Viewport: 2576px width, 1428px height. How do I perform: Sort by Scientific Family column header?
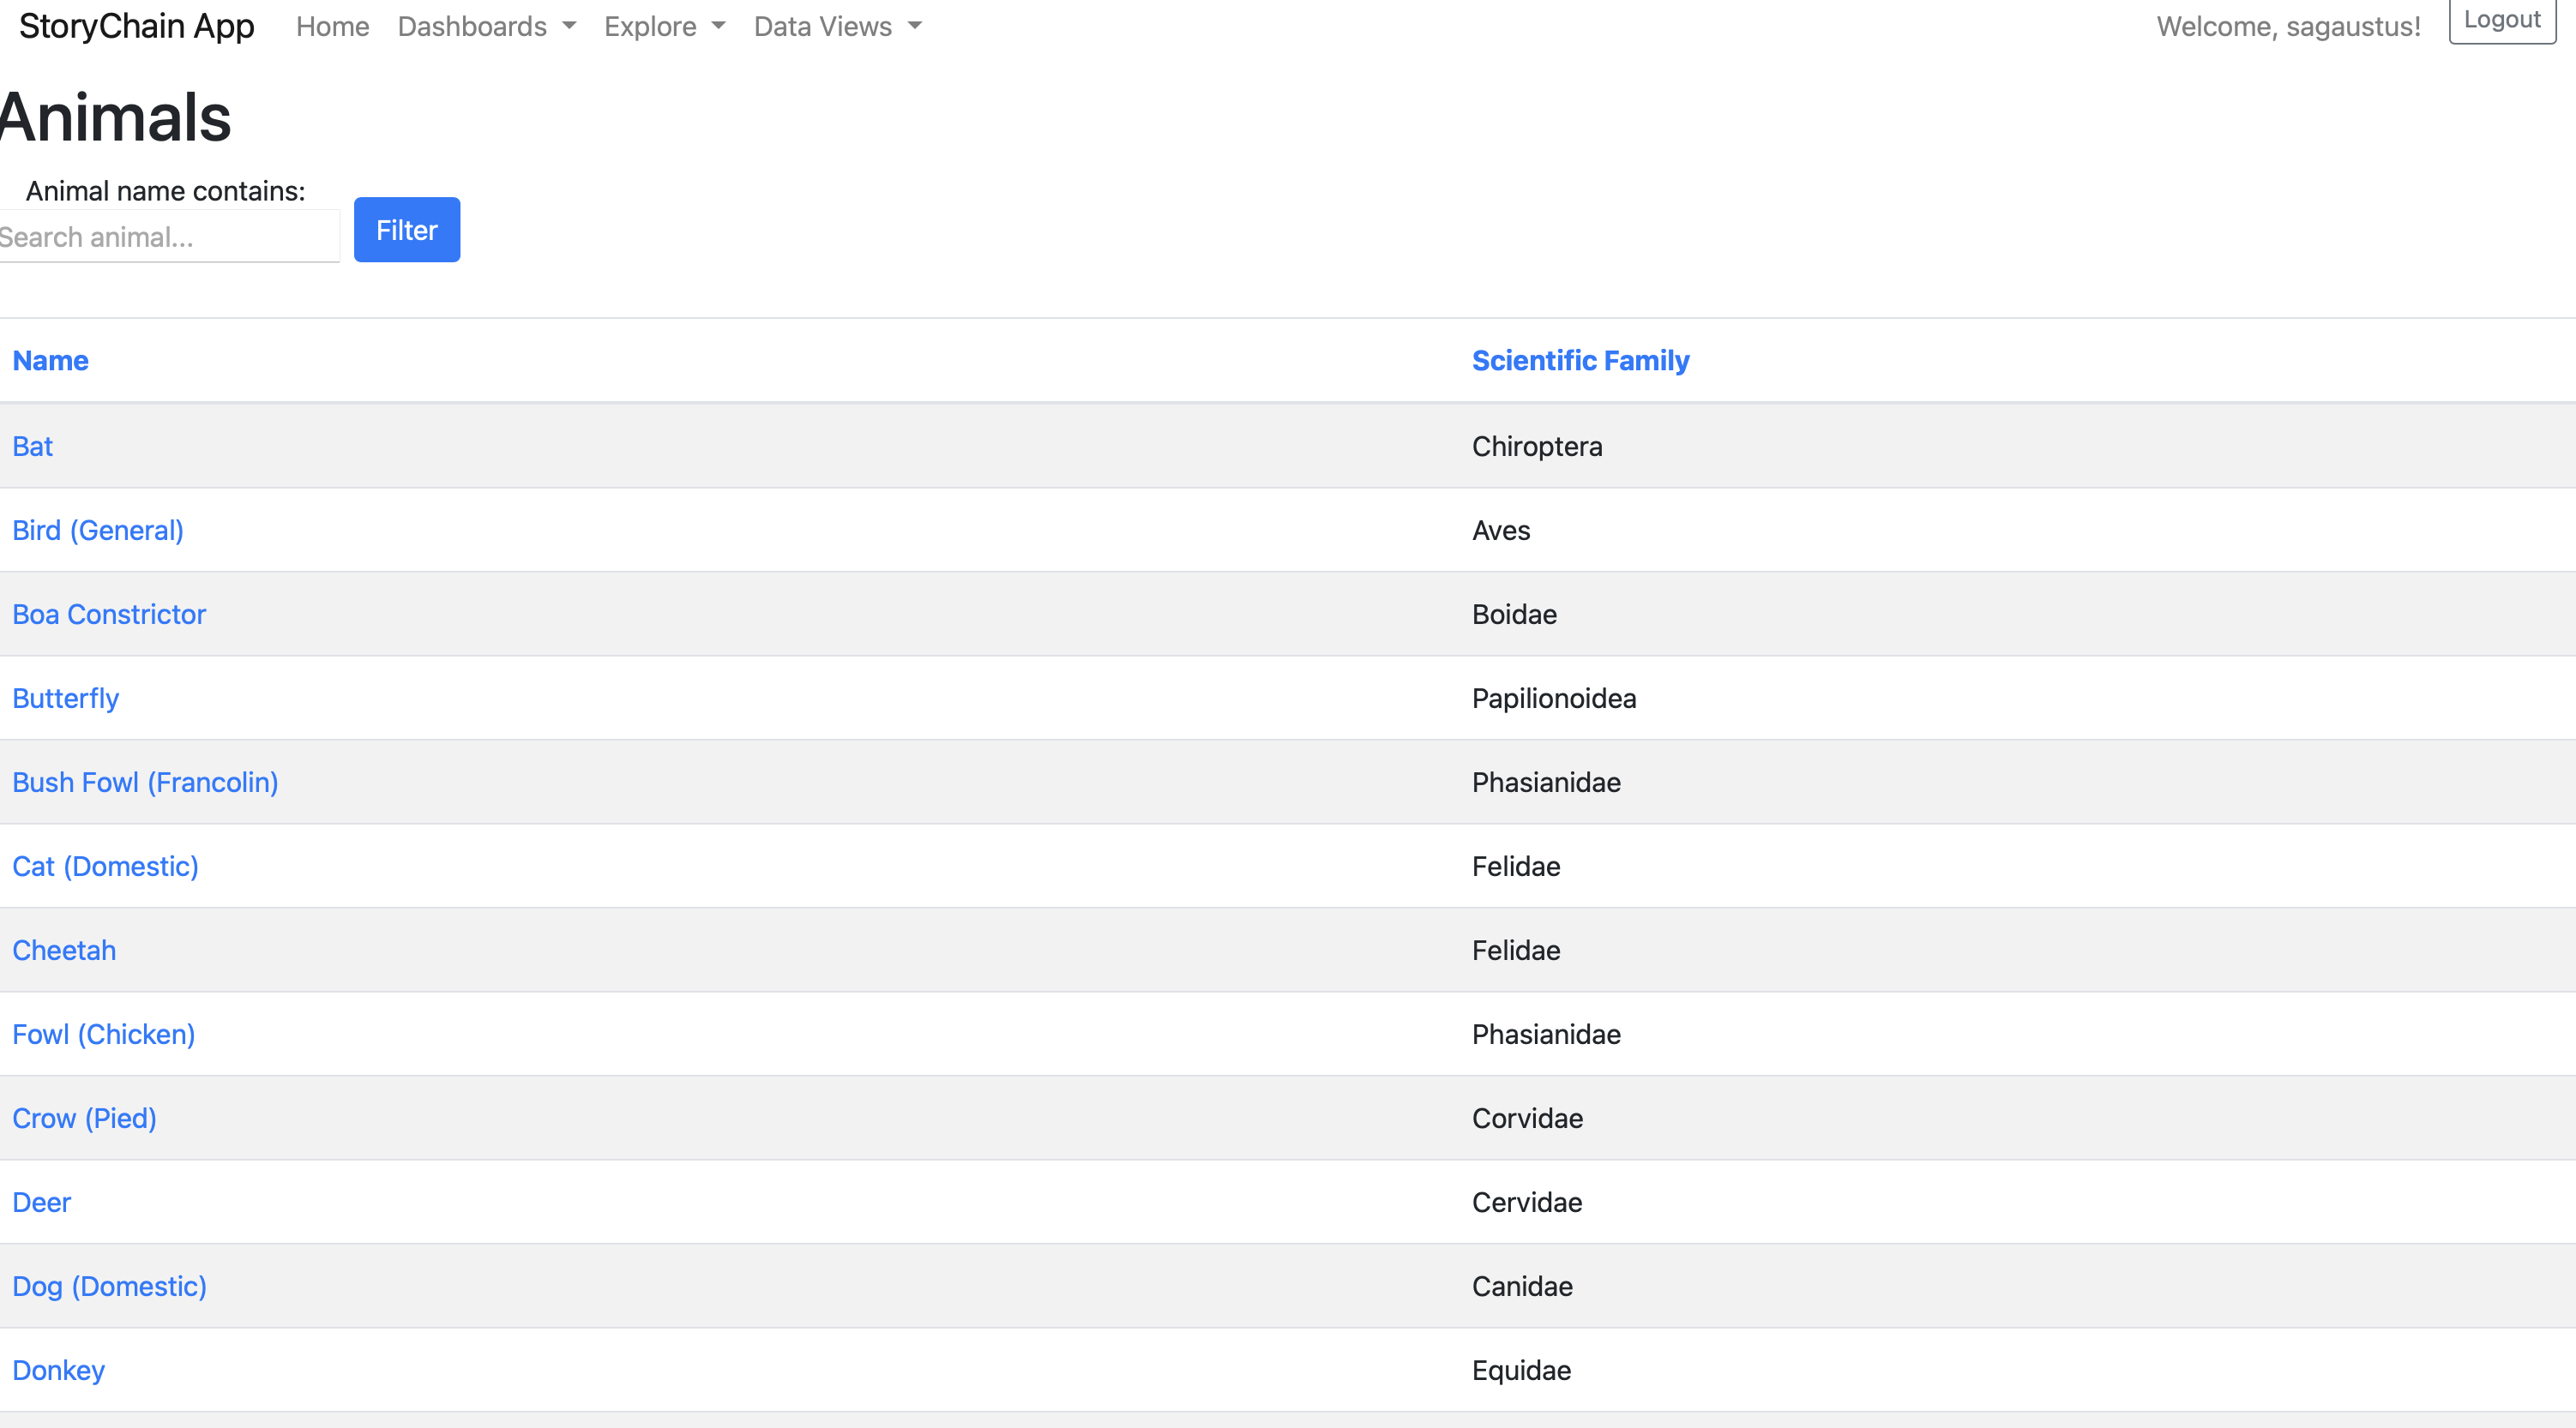(x=1580, y=361)
